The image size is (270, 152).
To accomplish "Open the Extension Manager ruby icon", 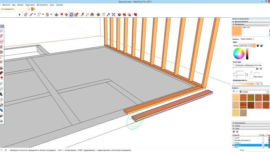I will click(135, 15).
